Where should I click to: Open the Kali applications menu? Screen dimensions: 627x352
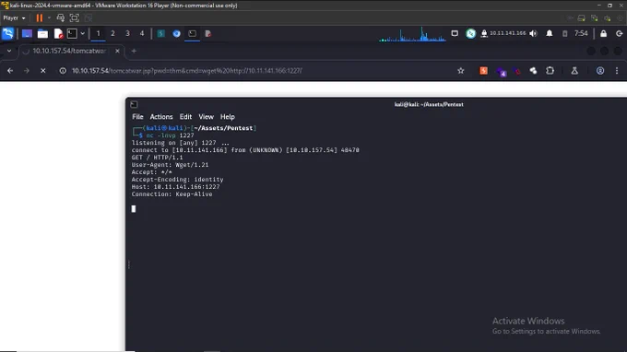[x=8, y=33]
